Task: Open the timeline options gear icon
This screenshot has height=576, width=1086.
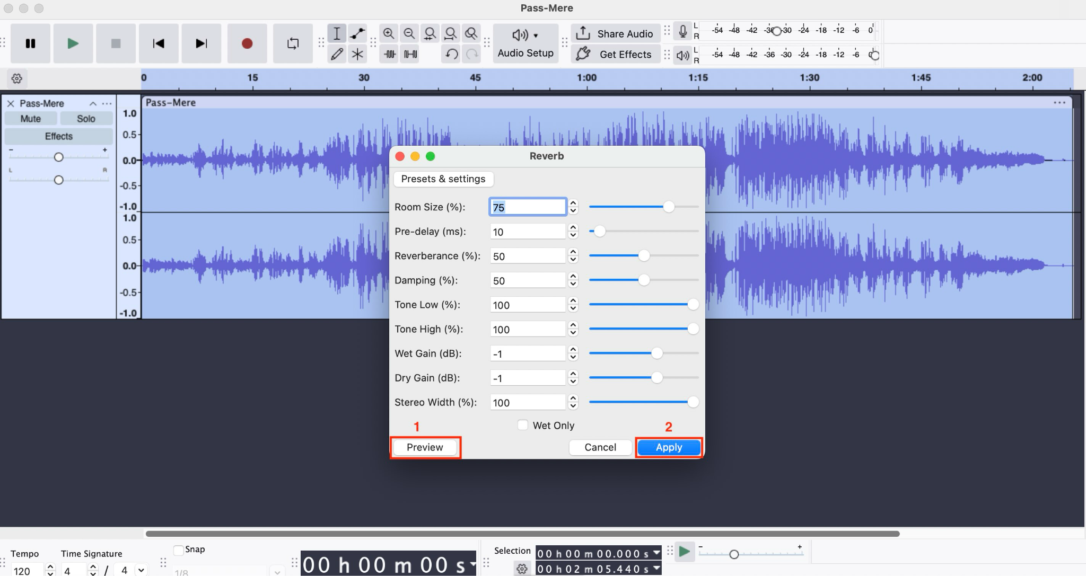Action: [16, 78]
